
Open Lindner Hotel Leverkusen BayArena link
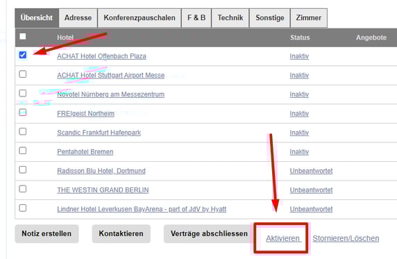pos(142,209)
